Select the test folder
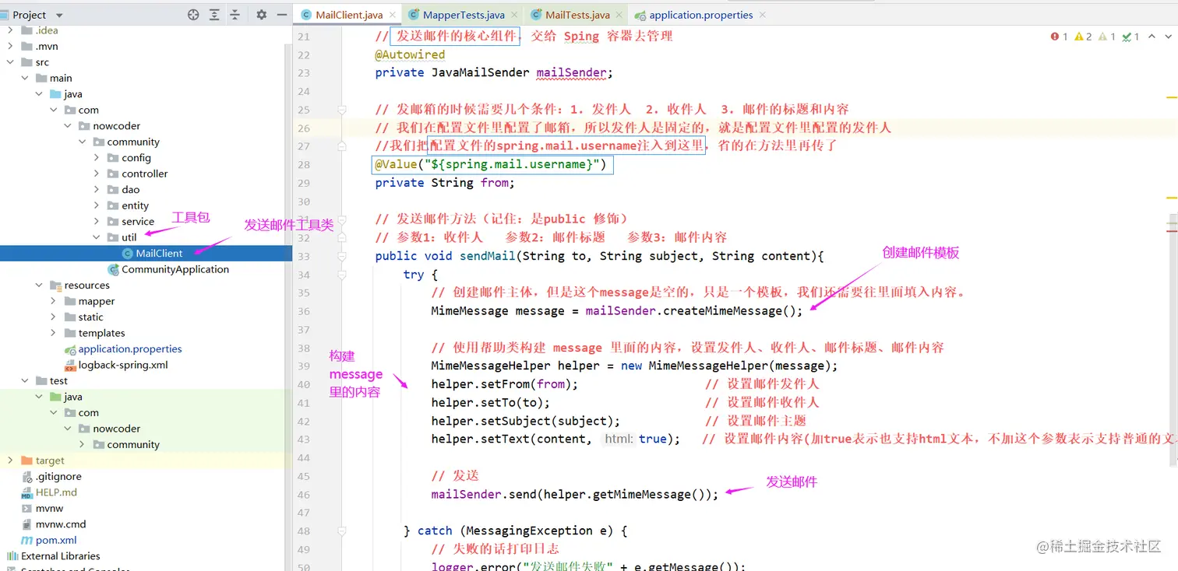 coord(58,381)
